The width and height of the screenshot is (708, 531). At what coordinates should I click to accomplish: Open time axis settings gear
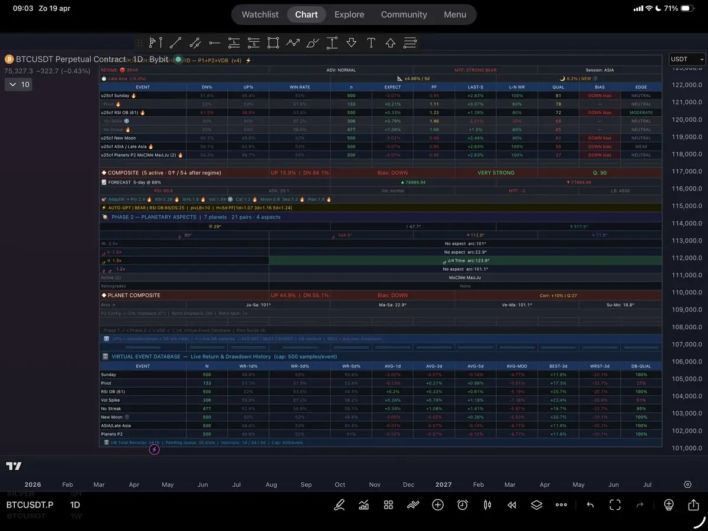click(687, 484)
